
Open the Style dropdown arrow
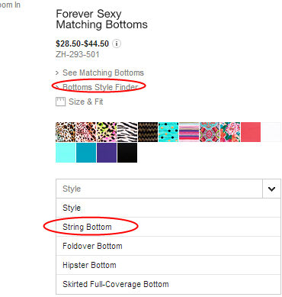[x=271, y=189]
